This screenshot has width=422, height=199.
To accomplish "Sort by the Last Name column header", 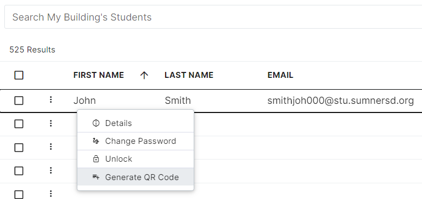I will (189, 75).
